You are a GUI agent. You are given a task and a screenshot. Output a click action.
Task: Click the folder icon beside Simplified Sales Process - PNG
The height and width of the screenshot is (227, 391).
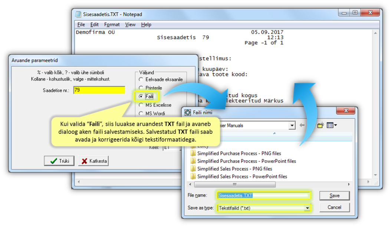pyautogui.click(x=193, y=169)
